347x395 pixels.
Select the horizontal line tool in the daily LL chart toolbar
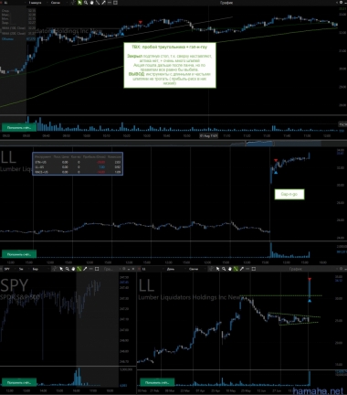[x=247, y=269]
